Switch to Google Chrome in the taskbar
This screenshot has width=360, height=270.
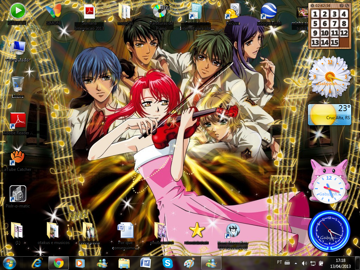(59, 263)
